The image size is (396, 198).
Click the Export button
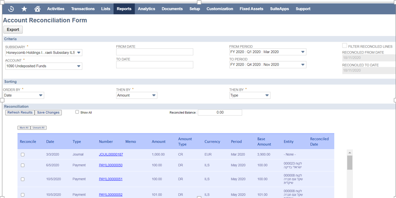click(13, 30)
